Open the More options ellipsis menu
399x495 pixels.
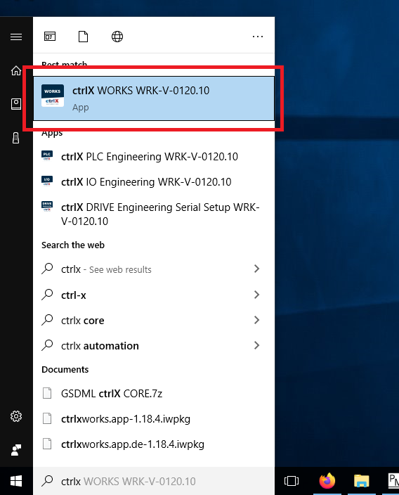click(258, 37)
